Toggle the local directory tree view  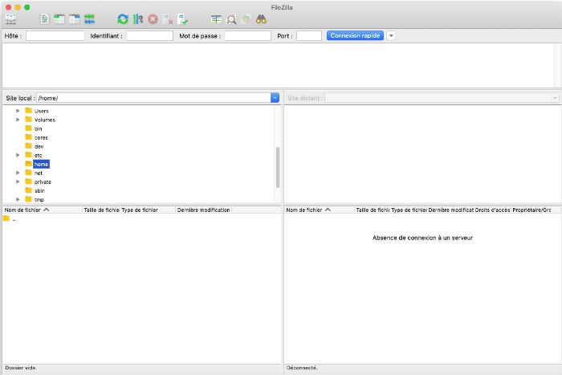pyautogui.click(x=59, y=19)
